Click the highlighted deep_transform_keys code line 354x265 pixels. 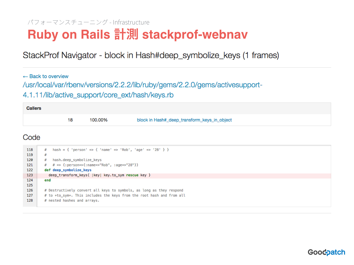[100, 175]
